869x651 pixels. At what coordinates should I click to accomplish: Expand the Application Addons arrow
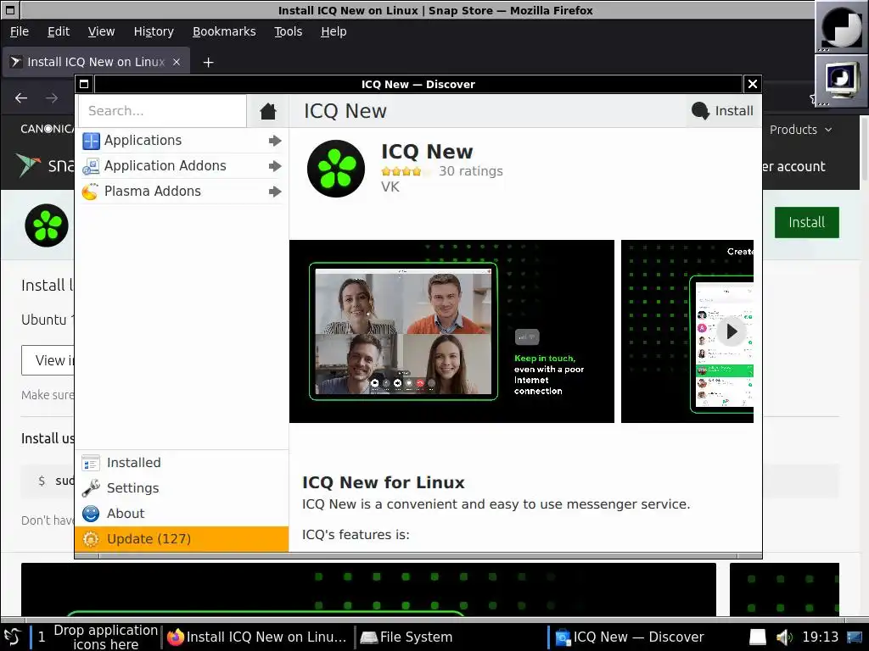(x=275, y=166)
